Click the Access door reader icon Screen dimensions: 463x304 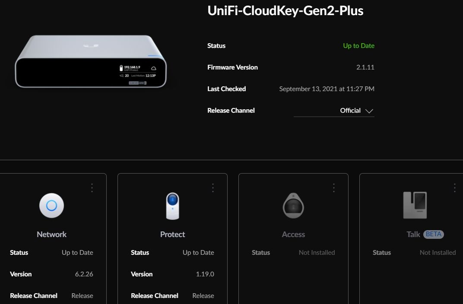293,206
